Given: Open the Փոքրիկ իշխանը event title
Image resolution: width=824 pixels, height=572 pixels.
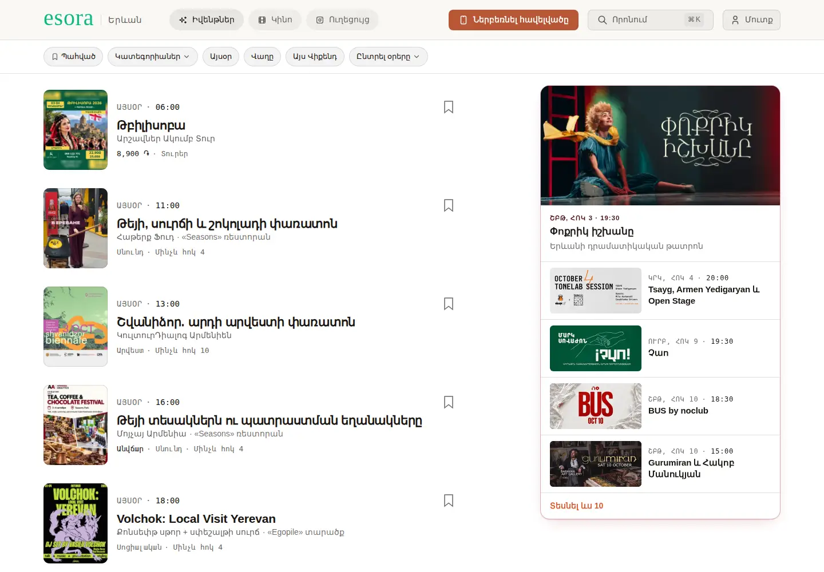Looking at the screenshot, I should coord(592,232).
